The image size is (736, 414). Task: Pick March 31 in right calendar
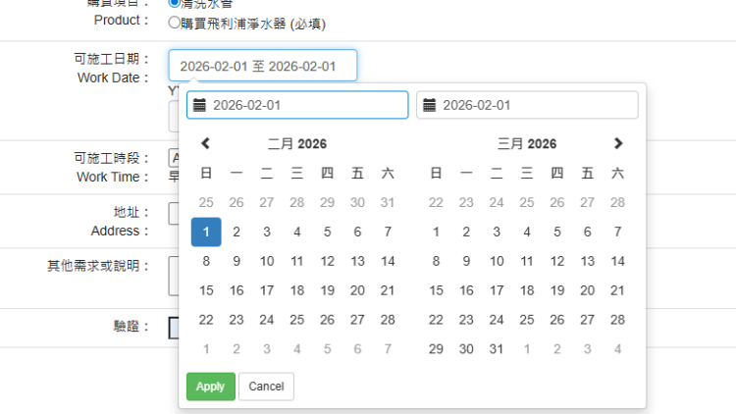click(497, 349)
